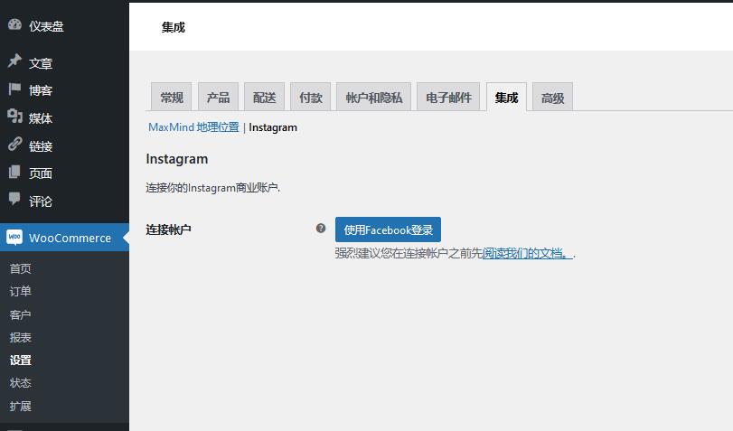The width and height of the screenshot is (733, 431).
Task: Open the 博客 menu item
Action: coord(41,90)
